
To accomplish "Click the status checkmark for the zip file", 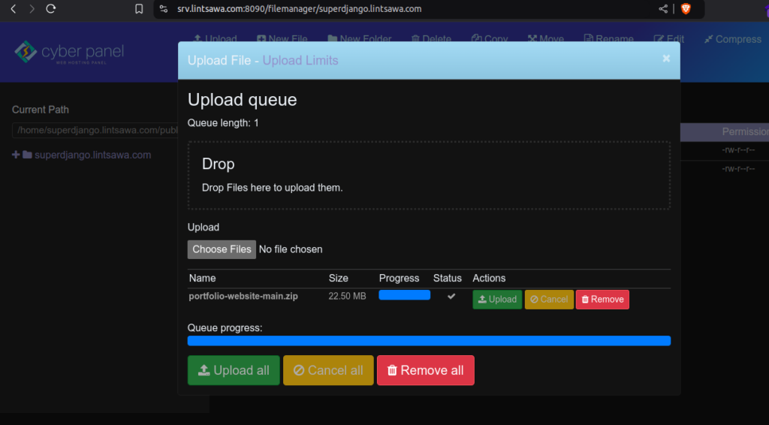I will 451,296.
